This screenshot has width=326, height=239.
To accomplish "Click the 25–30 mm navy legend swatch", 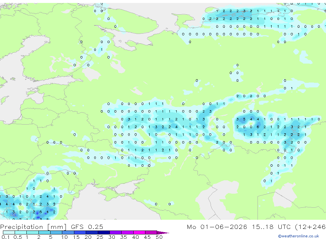I will point(104,232).
